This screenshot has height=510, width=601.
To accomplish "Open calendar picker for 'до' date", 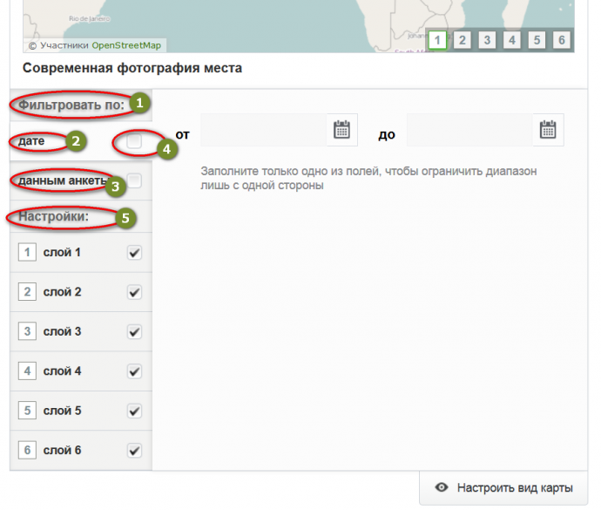I will [548, 130].
